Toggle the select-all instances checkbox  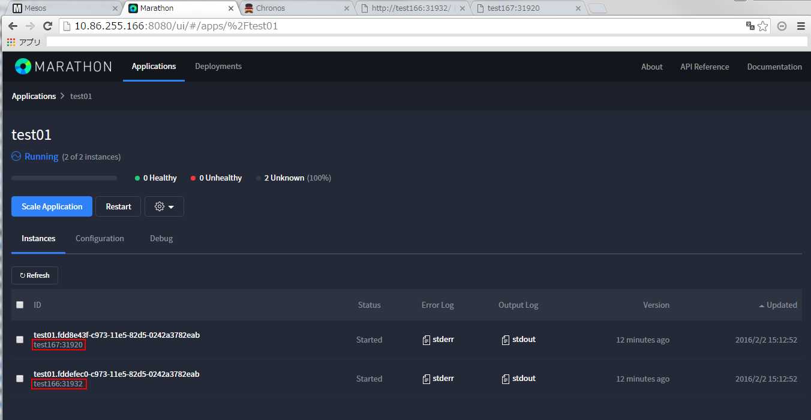pos(20,305)
